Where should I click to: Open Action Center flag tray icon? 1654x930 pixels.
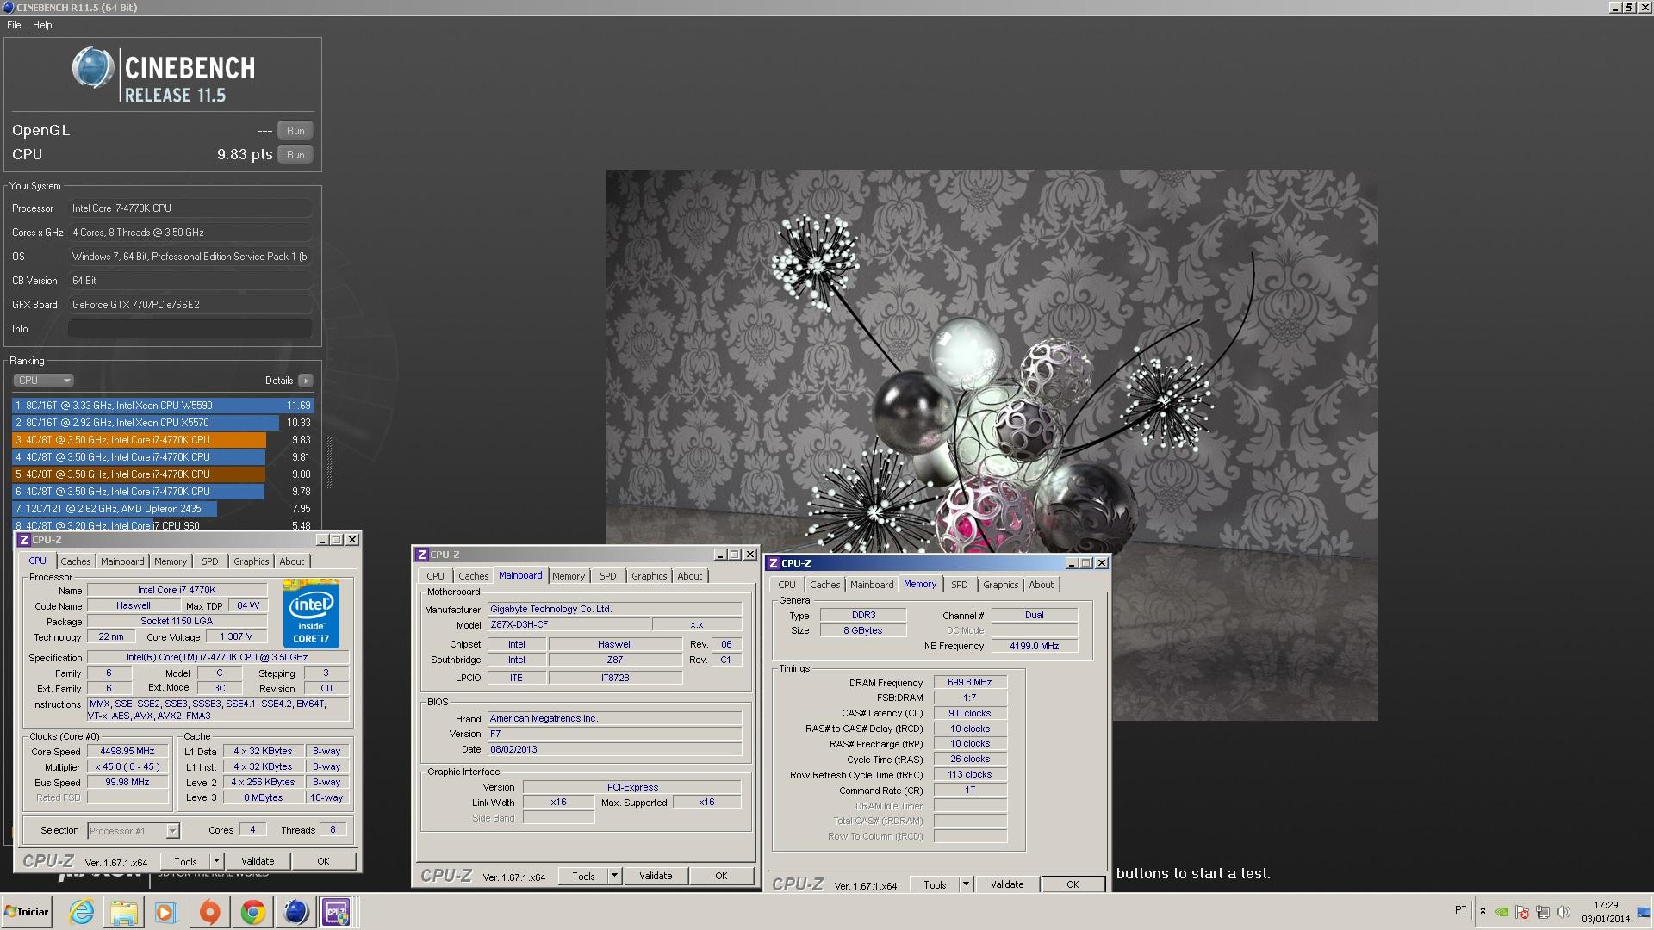pos(1522,912)
